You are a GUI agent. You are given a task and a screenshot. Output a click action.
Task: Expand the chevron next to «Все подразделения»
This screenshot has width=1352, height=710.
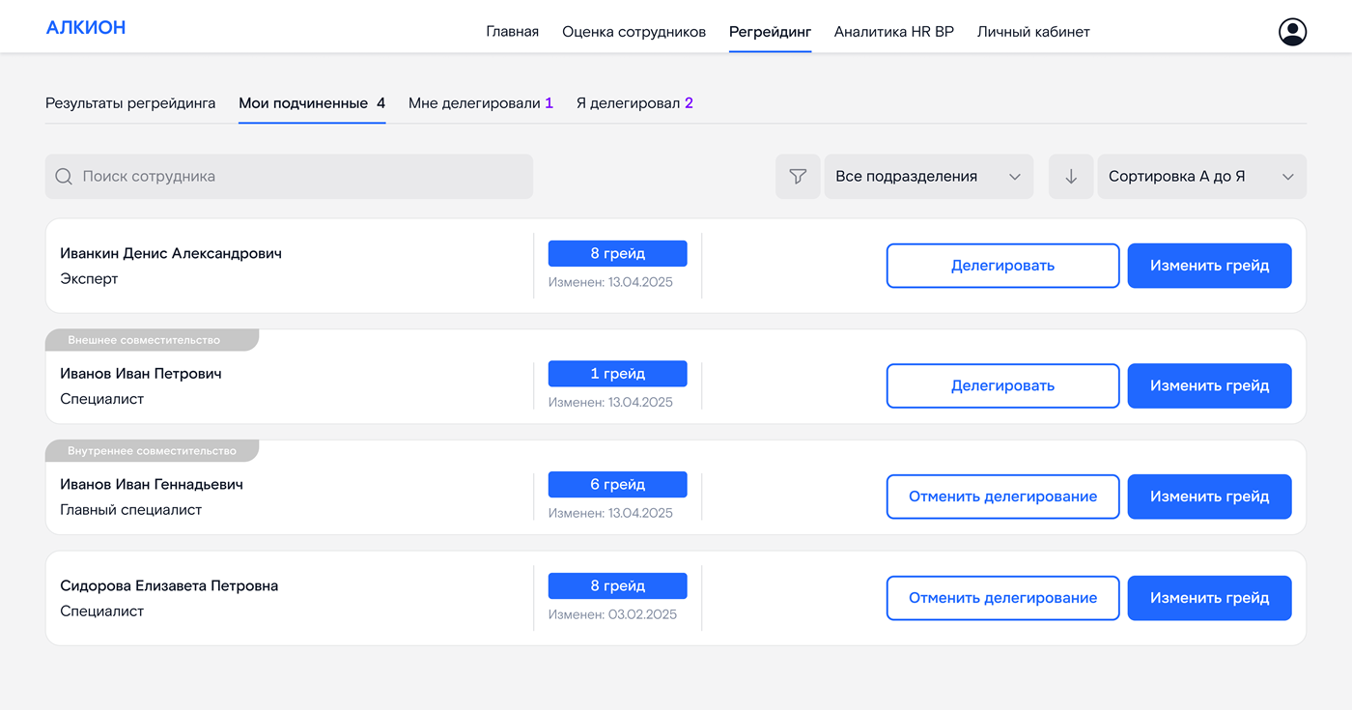[x=1015, y=177]
